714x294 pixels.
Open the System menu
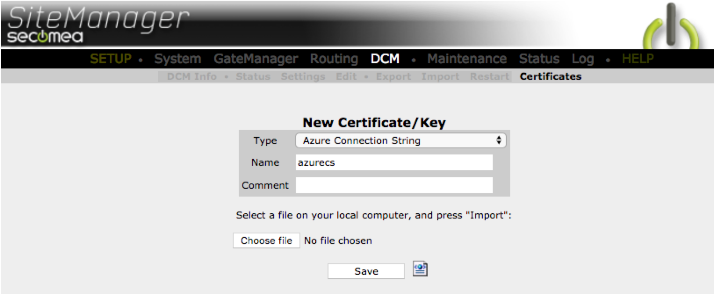coord(177,59)
